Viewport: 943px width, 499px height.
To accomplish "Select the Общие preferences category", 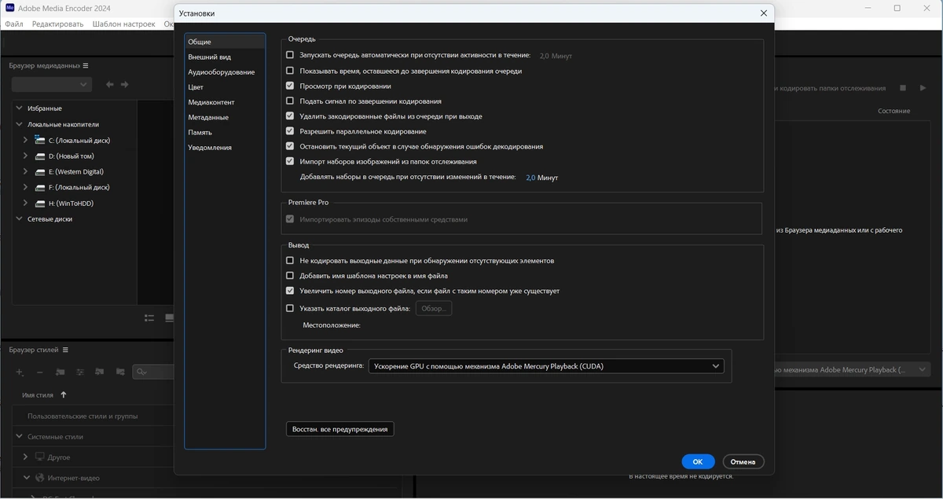I will (x=225, y=42).
